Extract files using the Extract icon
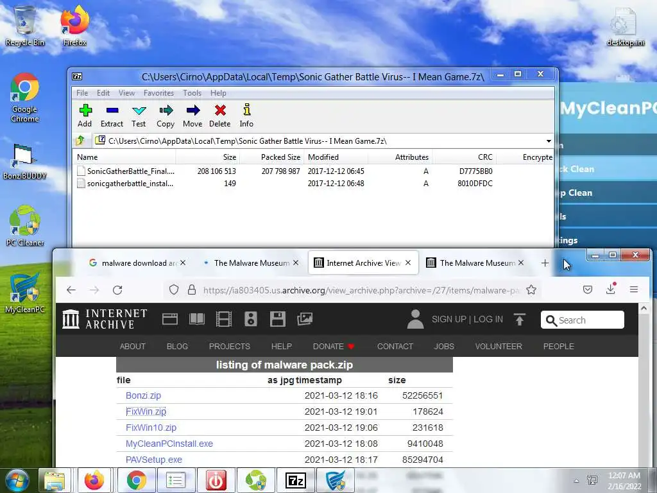 tap(112, 116)
